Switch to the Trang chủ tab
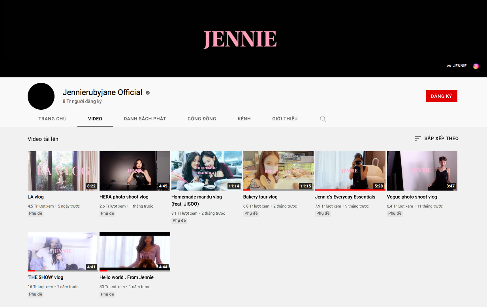This screenshot has width=487, height=307. pos(52,118)
